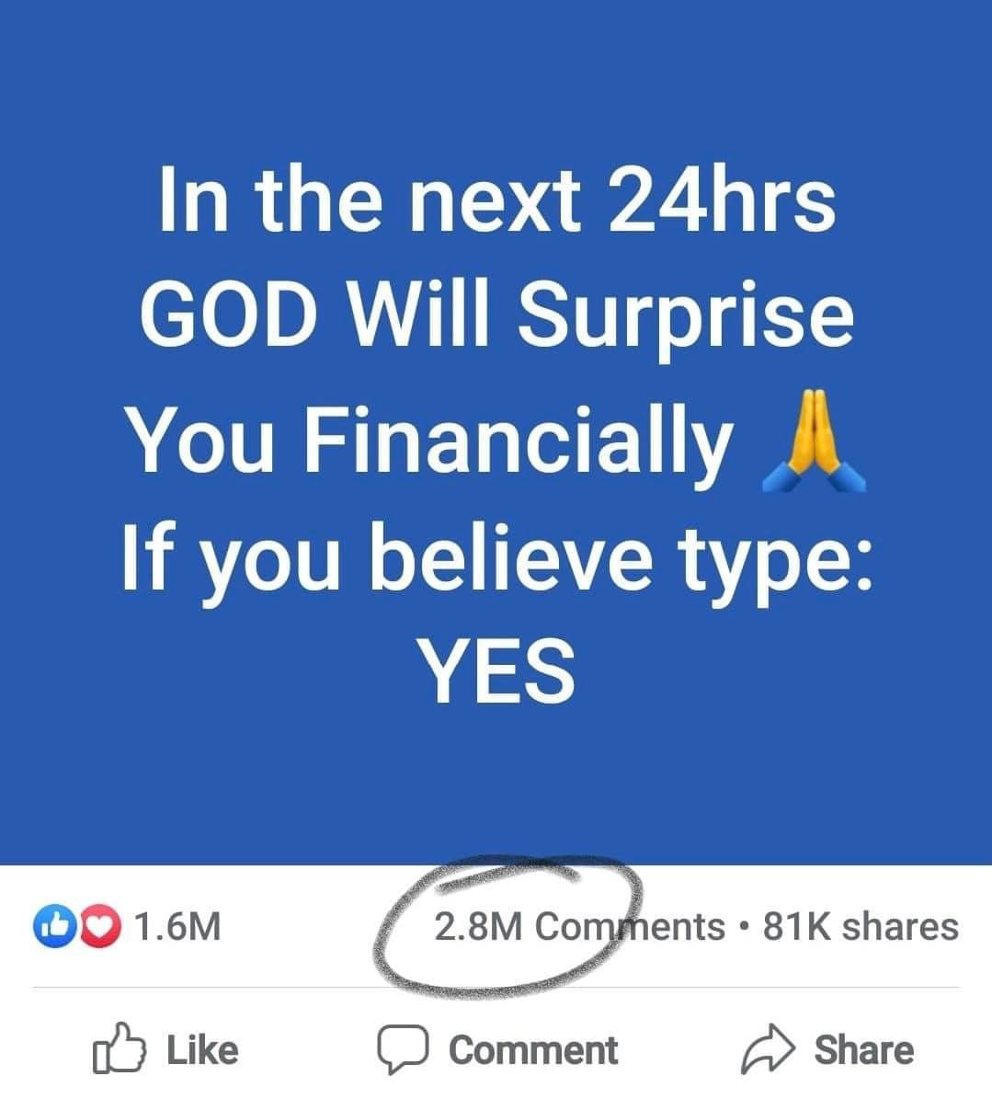This screenshot has height=1099, width=992.
Task: Click the praying hands emoji
Action: click(814, 441)
